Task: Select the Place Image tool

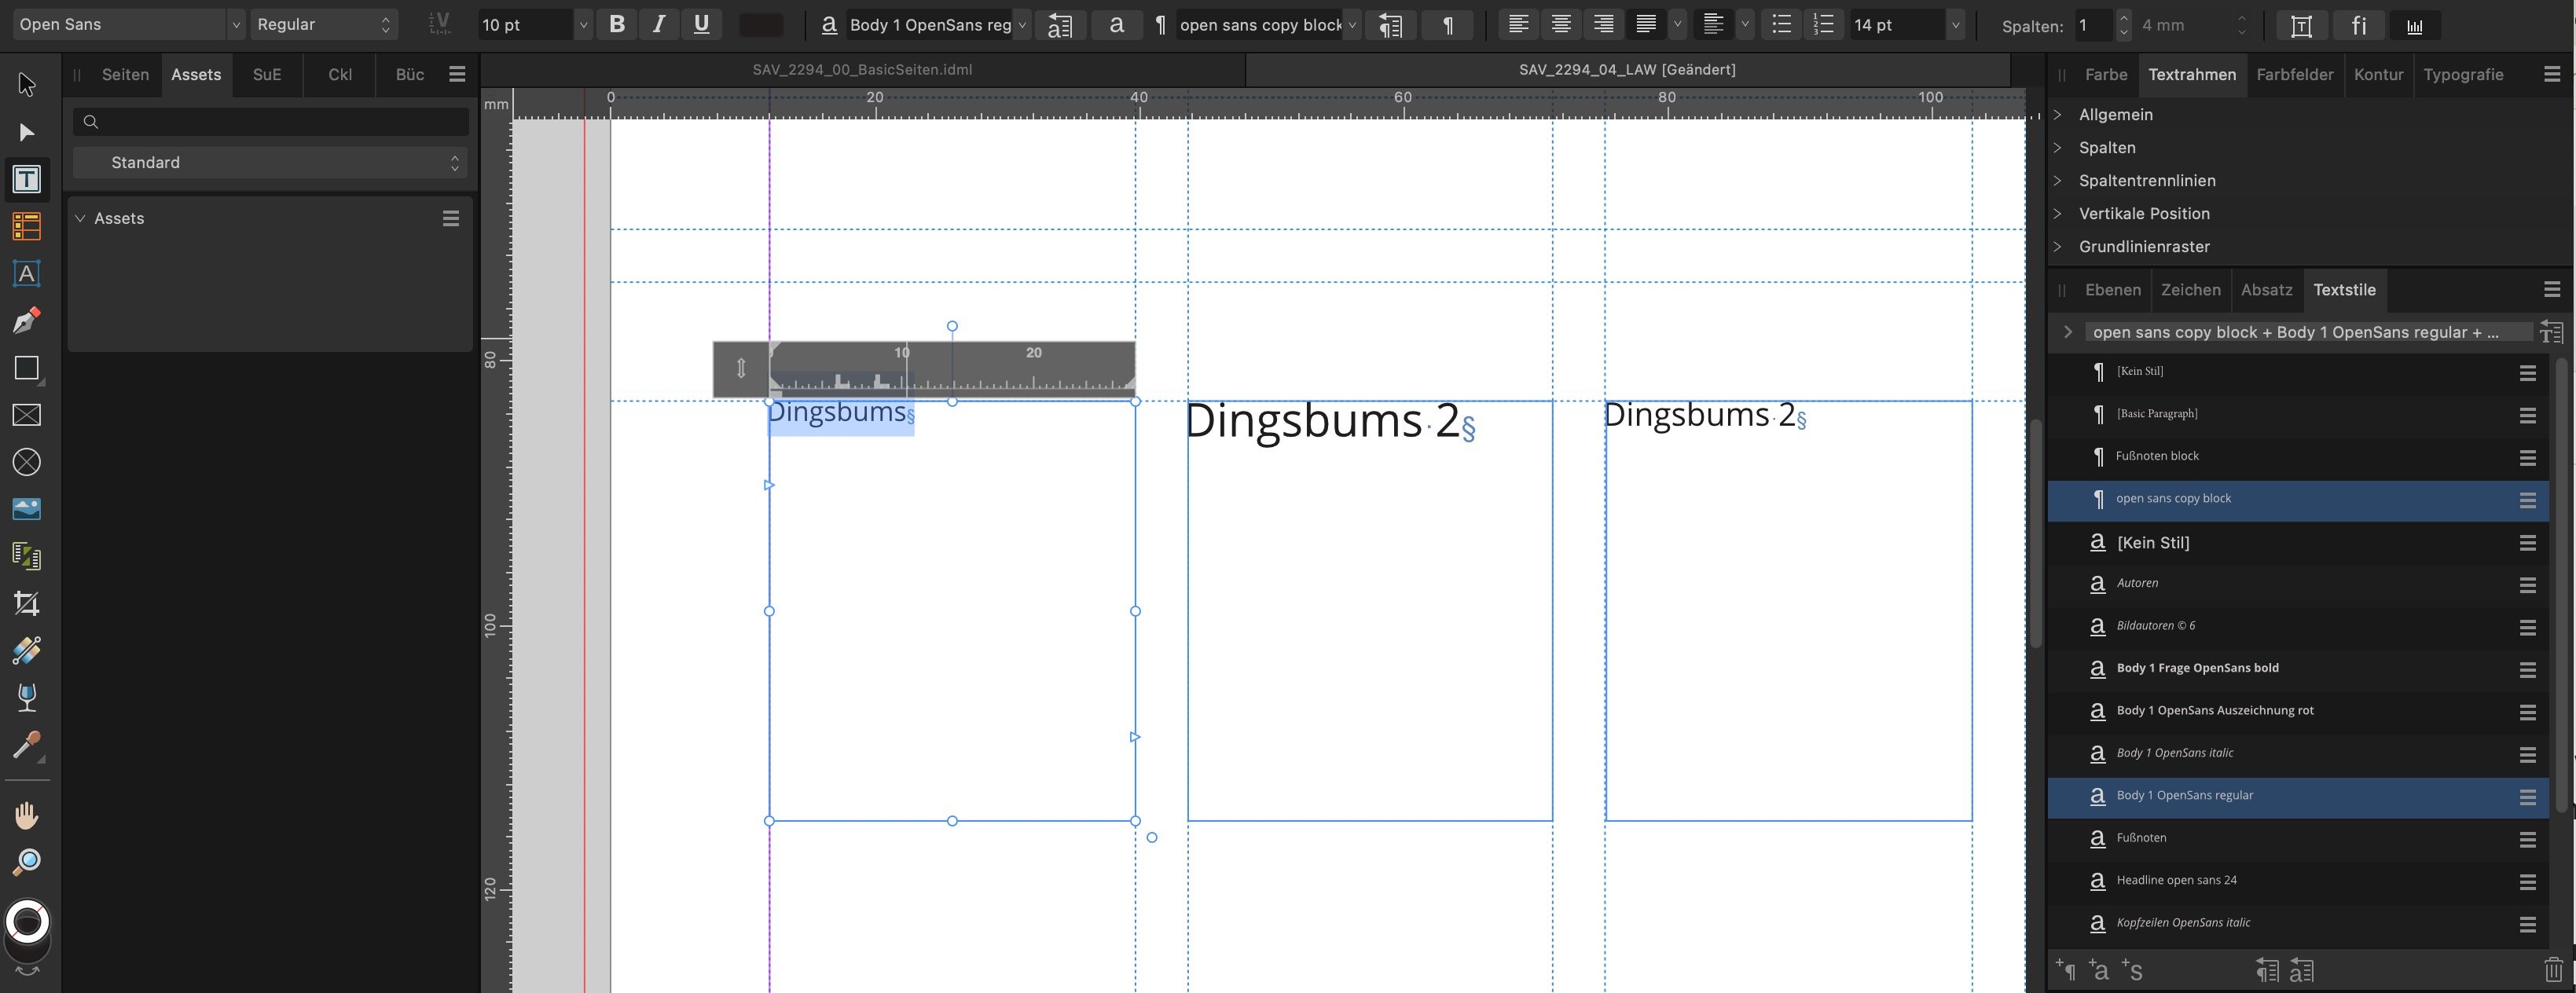Action: point(27,509)
